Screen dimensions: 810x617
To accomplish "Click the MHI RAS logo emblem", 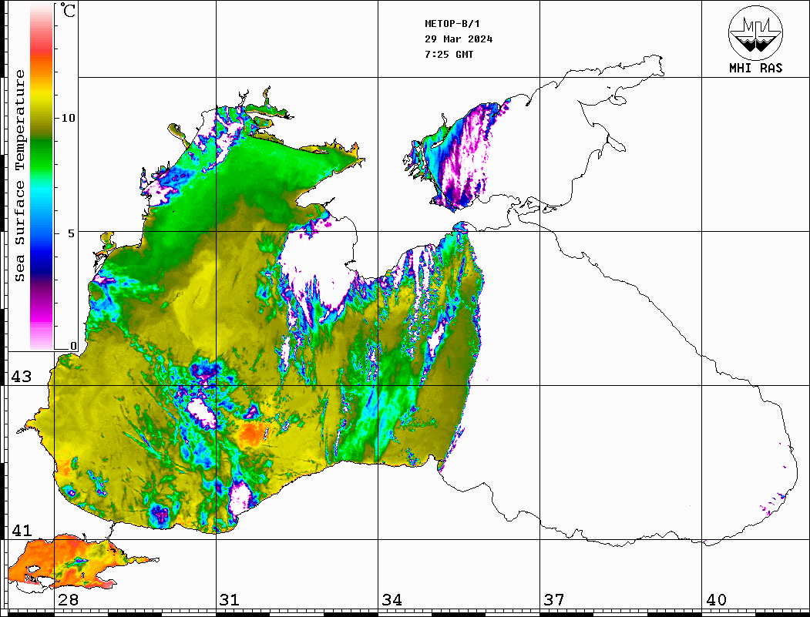I will 756,32.
